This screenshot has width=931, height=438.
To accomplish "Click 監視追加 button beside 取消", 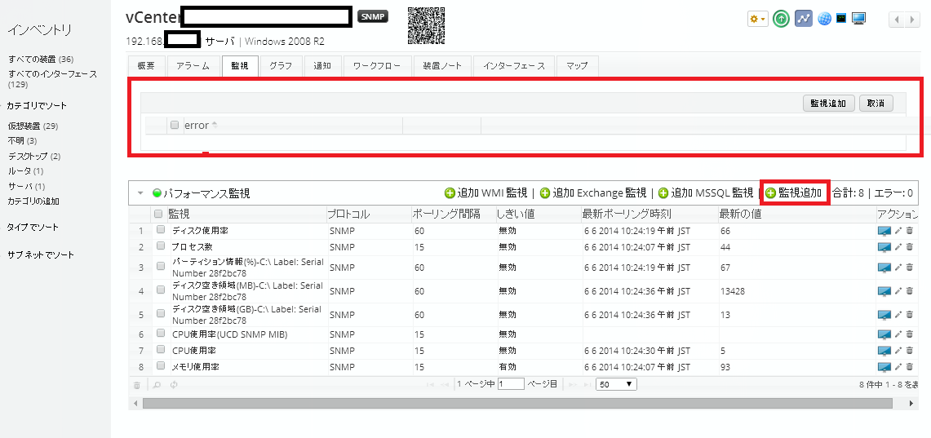I will pos(829,104).
